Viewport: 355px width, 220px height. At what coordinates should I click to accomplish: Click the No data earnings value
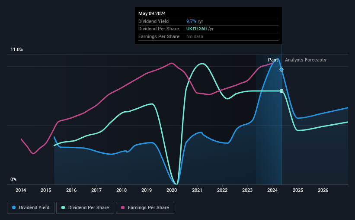tap(195, 36)
